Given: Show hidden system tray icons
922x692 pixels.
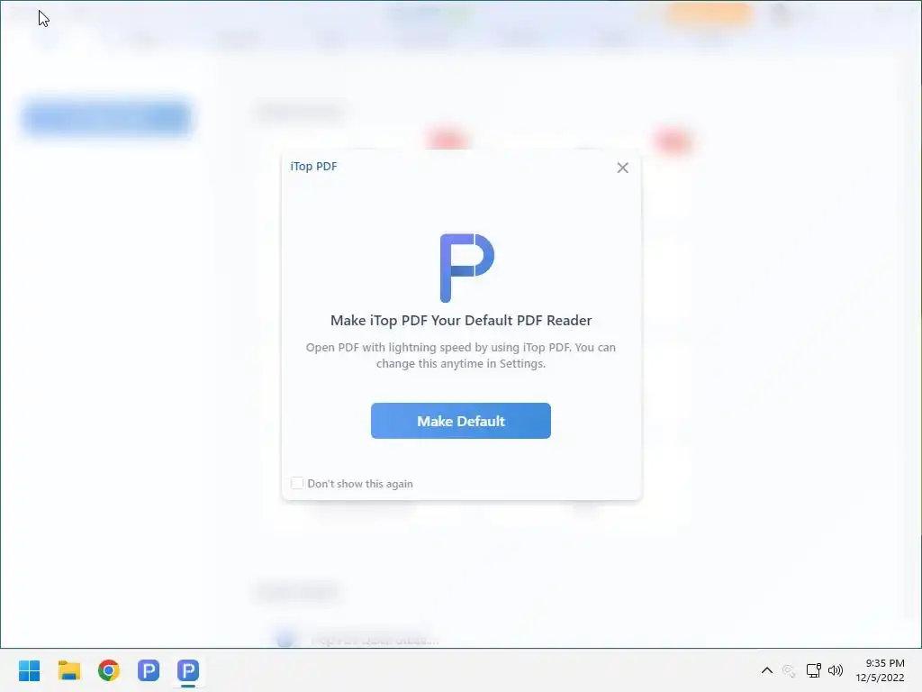Looking at the screenshot, I should pos(767,670).
